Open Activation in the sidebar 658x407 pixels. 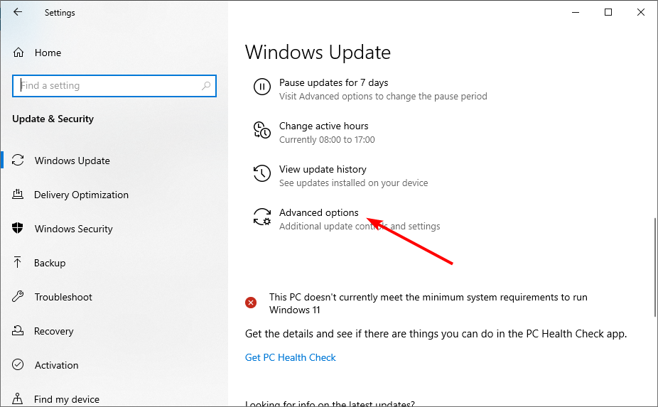coord(56,365)
